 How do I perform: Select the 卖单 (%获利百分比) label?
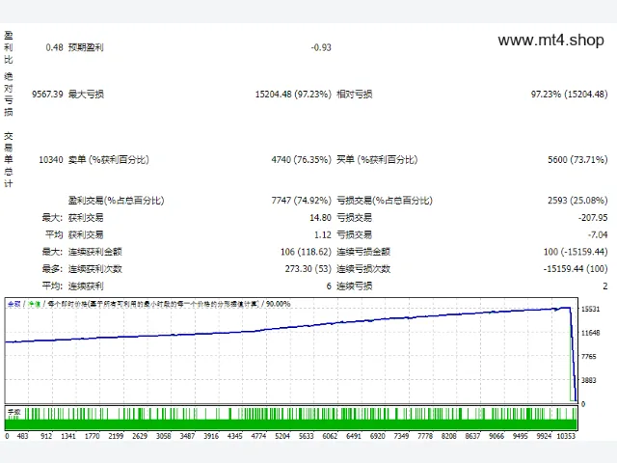109,160
